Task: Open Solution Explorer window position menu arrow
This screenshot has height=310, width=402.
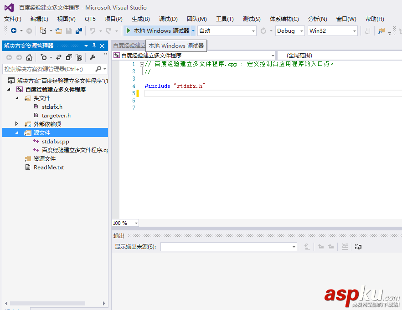Action: point(86,46)
